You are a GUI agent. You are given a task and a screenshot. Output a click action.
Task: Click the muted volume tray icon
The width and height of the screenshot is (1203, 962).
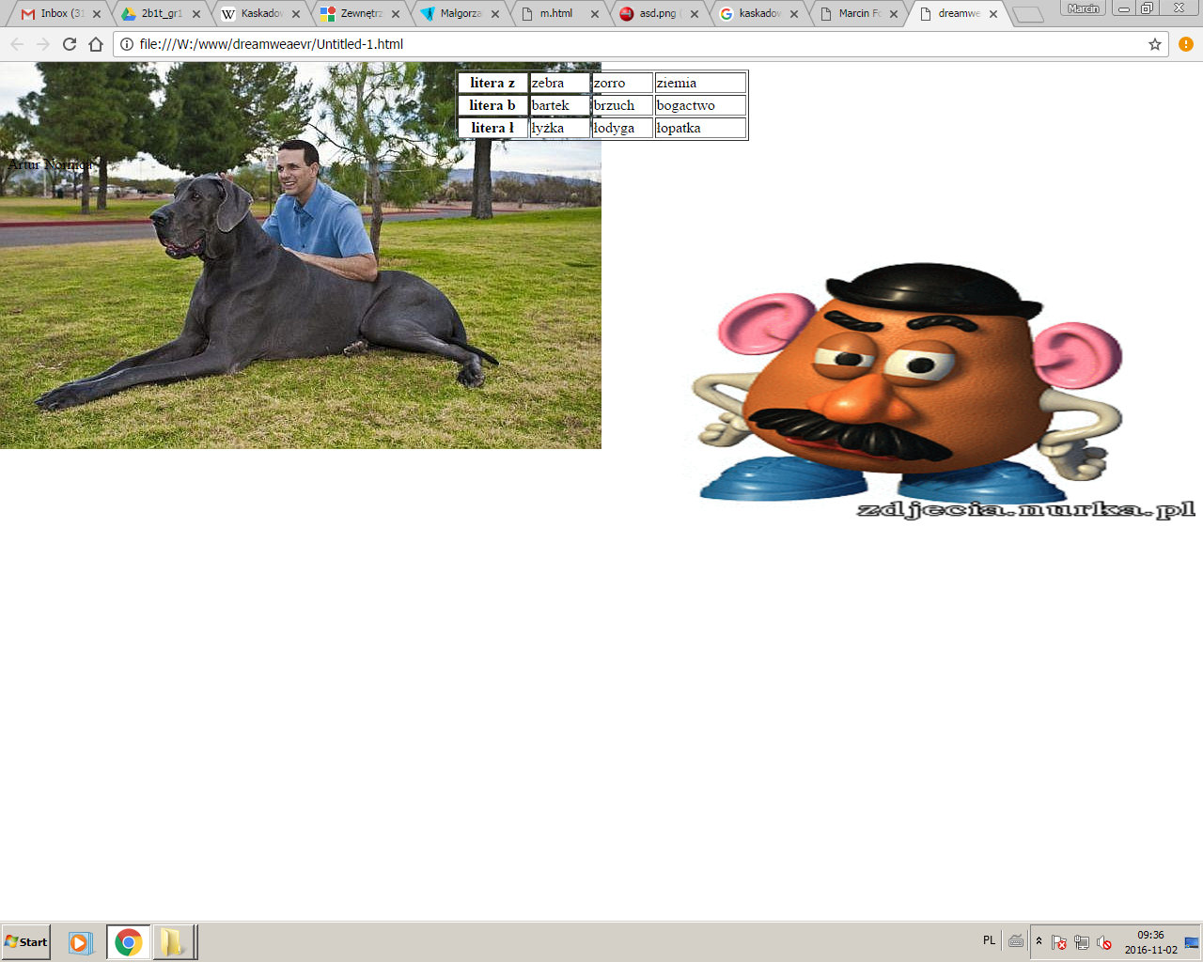1104,942
